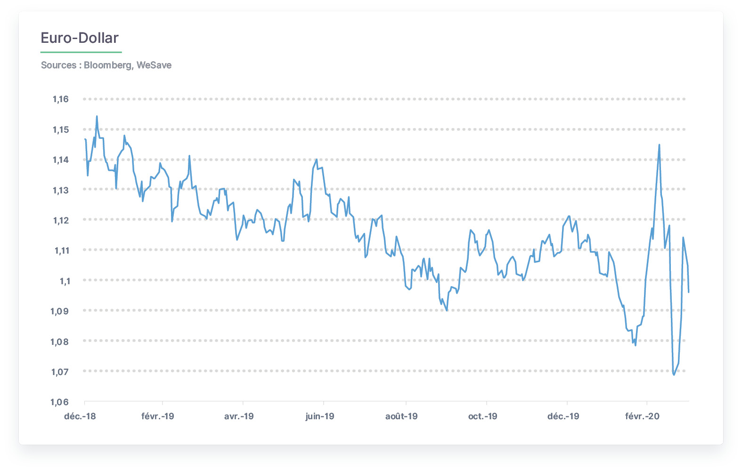
Task: Select the 1,1 y-axis label
Action: [x=65, y=281]
